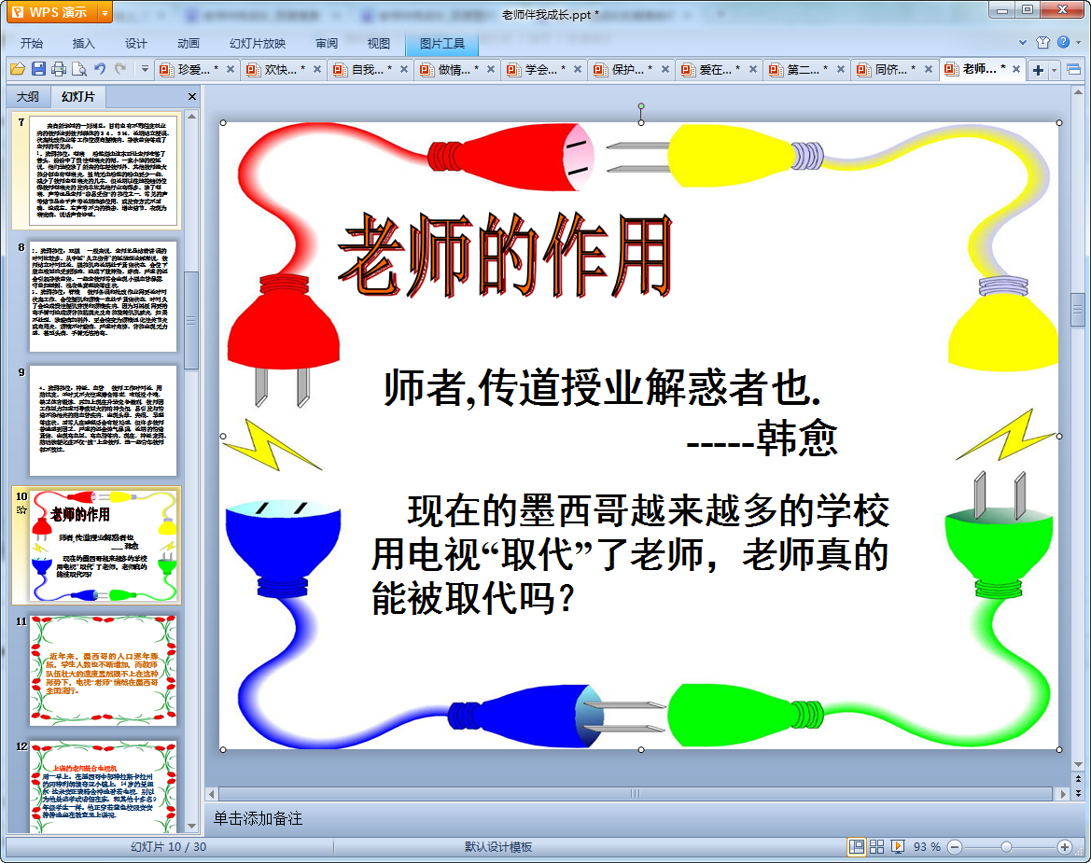Close the 珍爱... document tab
This screenshot has height=863, width=1091.
point(231,69)
